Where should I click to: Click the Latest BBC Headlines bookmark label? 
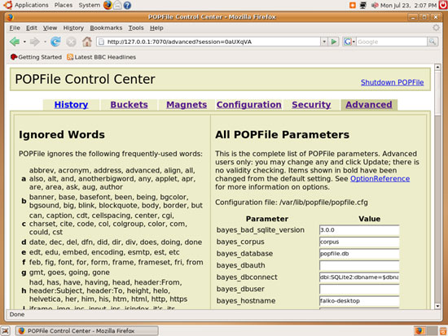pyautogui.click(x=105, y=57)
